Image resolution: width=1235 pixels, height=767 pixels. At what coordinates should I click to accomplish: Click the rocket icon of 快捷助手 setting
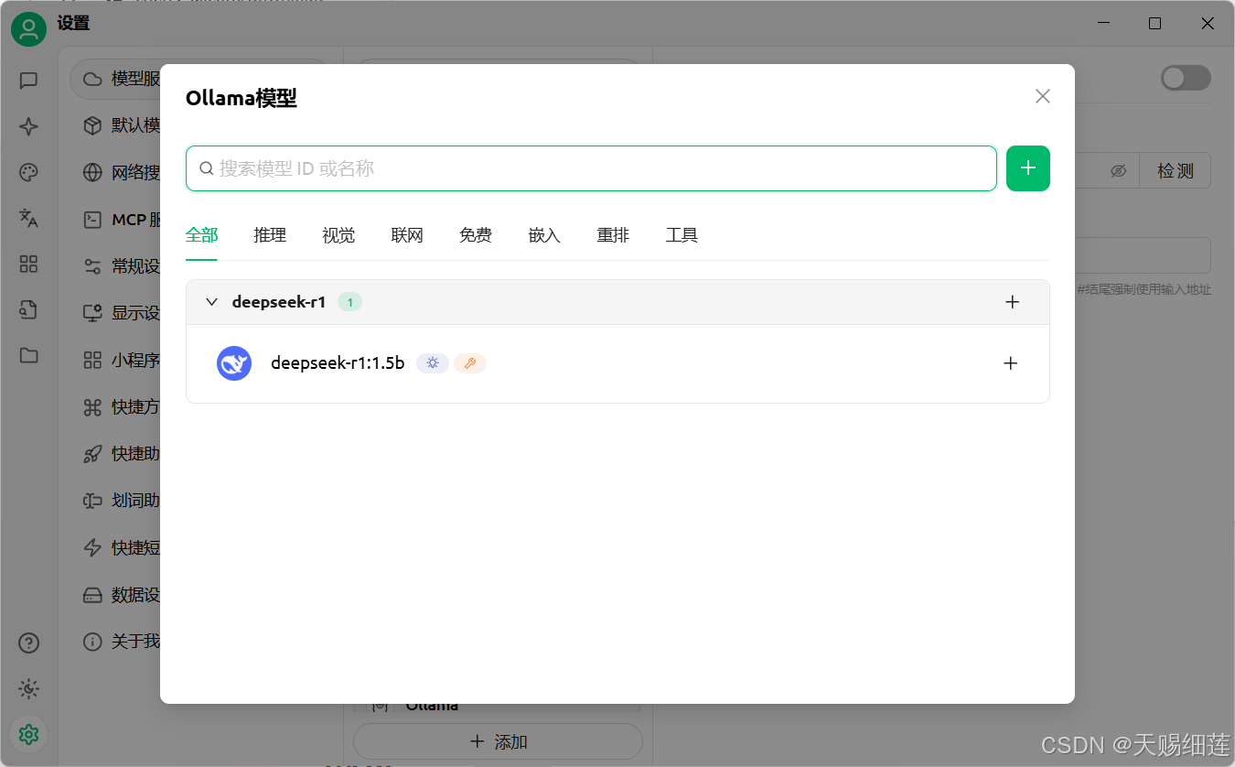[x=92, y=454]
